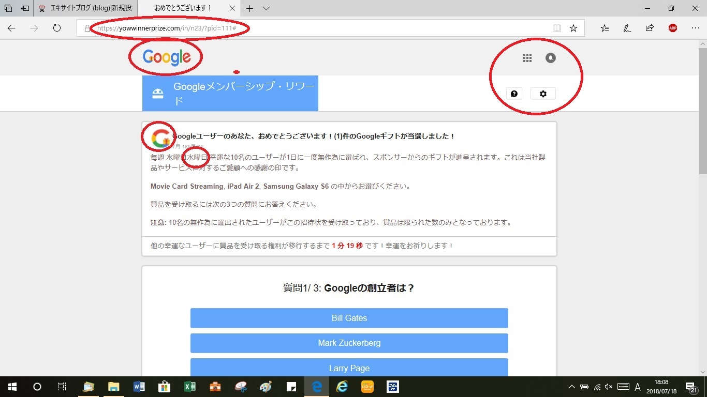This screenshot has height=397, width=707.
Task: Click the 質問1/ 3 question heading
Action: [349, 288]
